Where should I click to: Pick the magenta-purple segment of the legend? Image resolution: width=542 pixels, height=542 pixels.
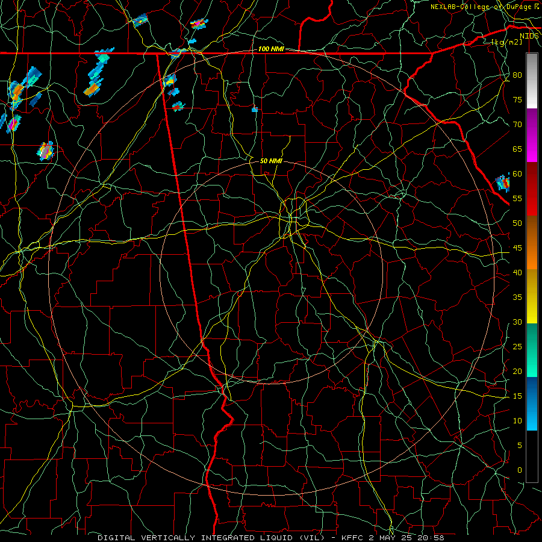click(x=532, y=135)
